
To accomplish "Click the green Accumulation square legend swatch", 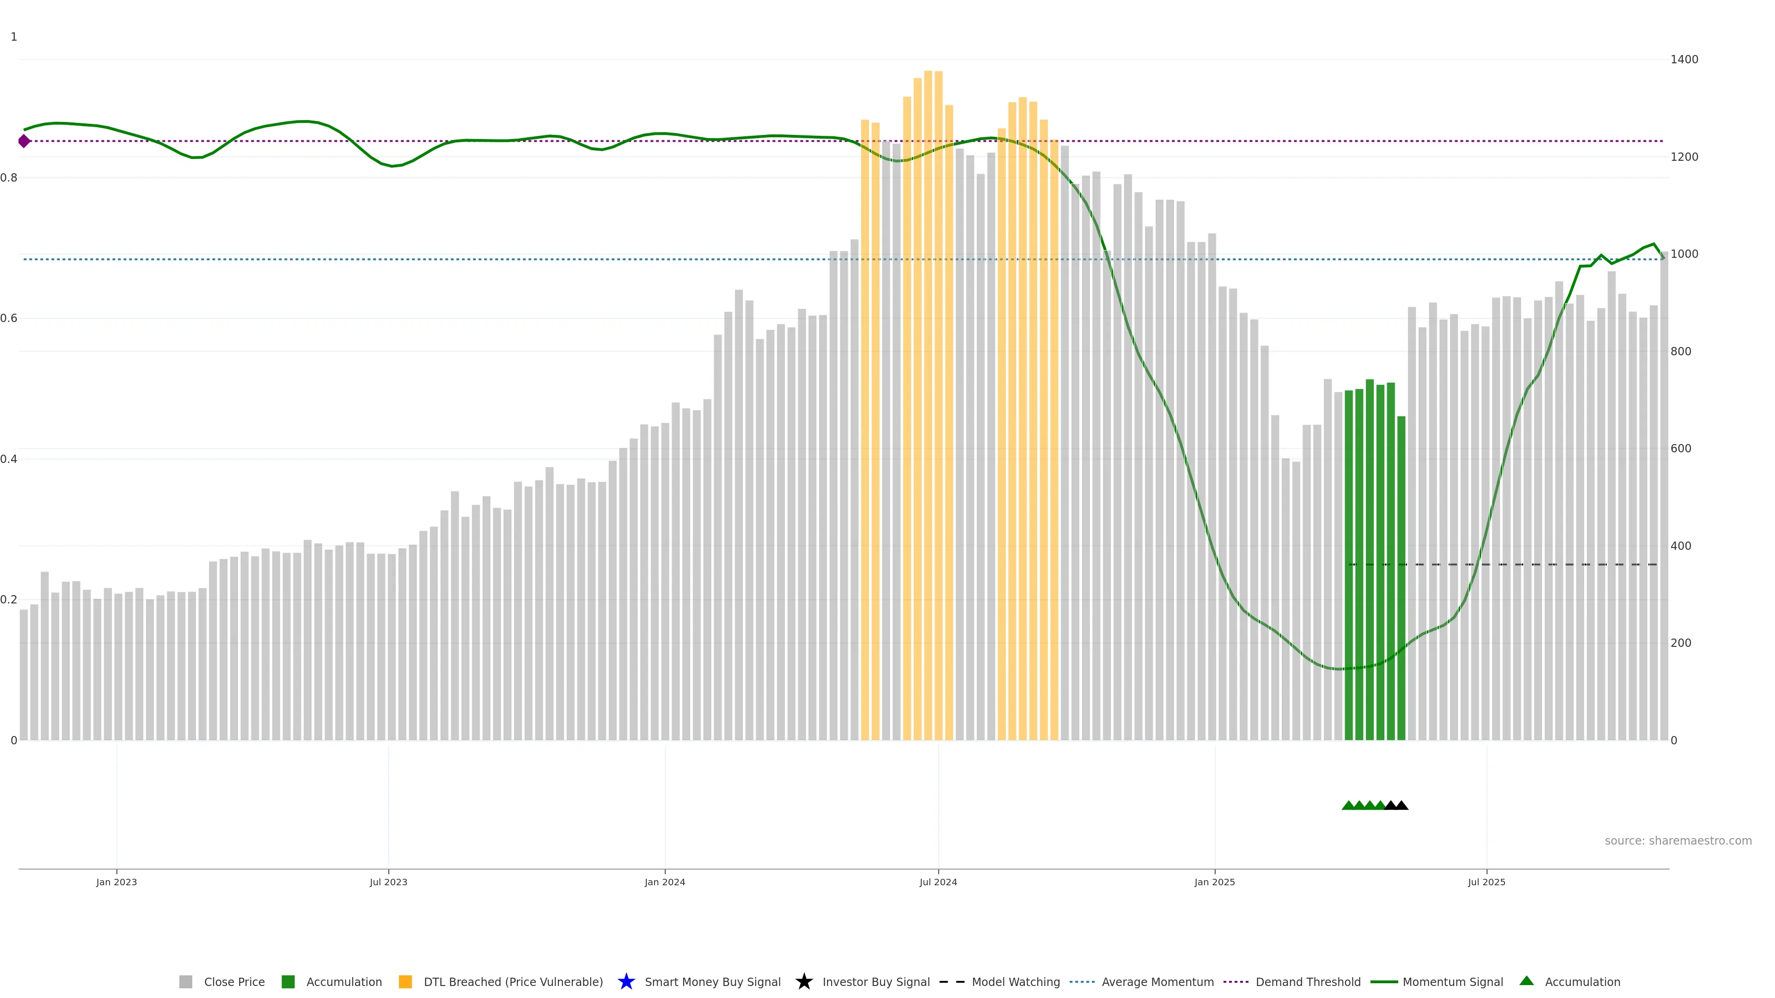I will [288, 981].
